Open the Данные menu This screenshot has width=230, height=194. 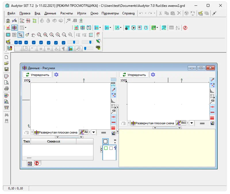(x=50, y=13)
